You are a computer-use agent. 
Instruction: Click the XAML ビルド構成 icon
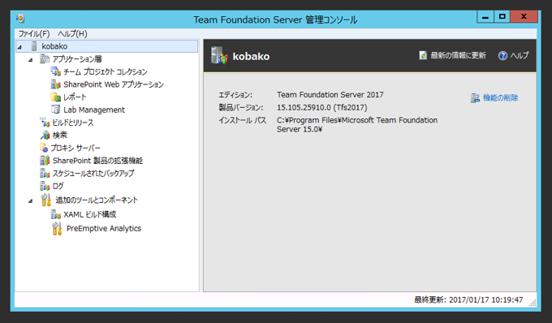[x=56, y=214]
